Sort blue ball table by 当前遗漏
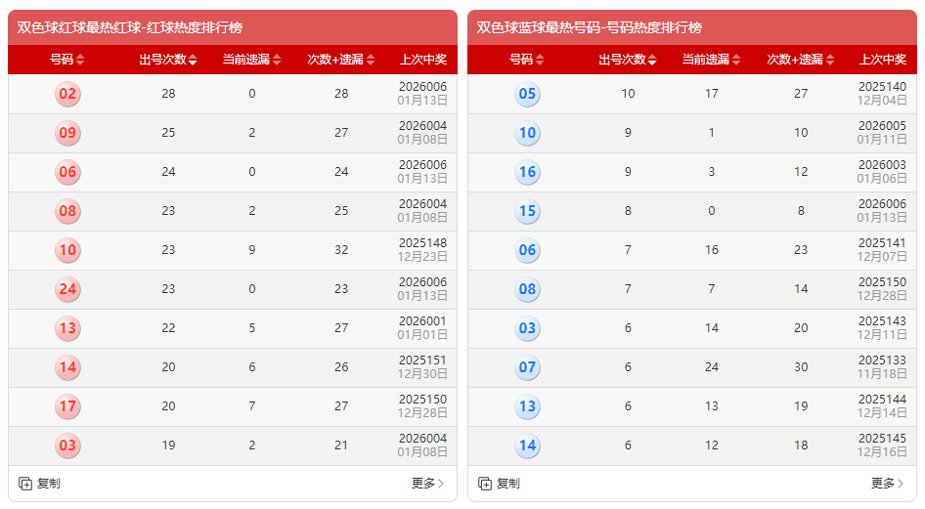925x509 pixels. tap(712, 60)
